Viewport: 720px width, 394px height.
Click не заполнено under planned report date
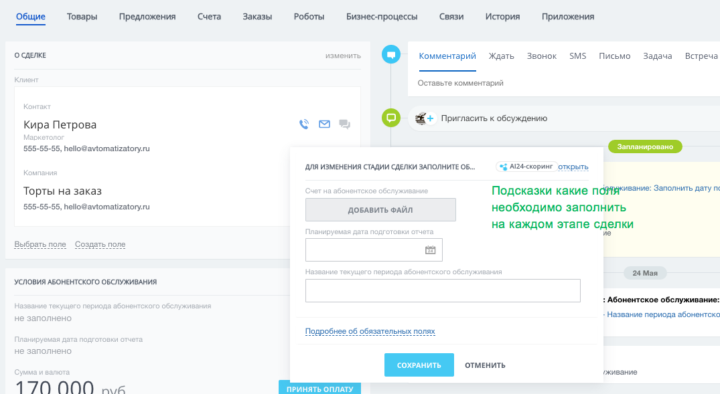pyautogui.click(x=43, y=351)
